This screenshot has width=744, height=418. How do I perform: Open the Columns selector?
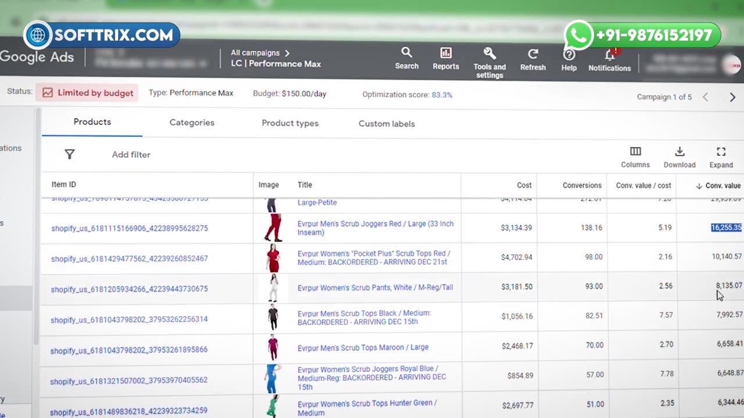[x=635, y=157]
